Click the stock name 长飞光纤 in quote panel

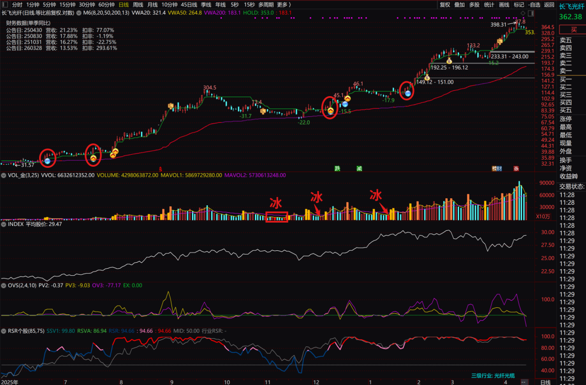(572, 7)
